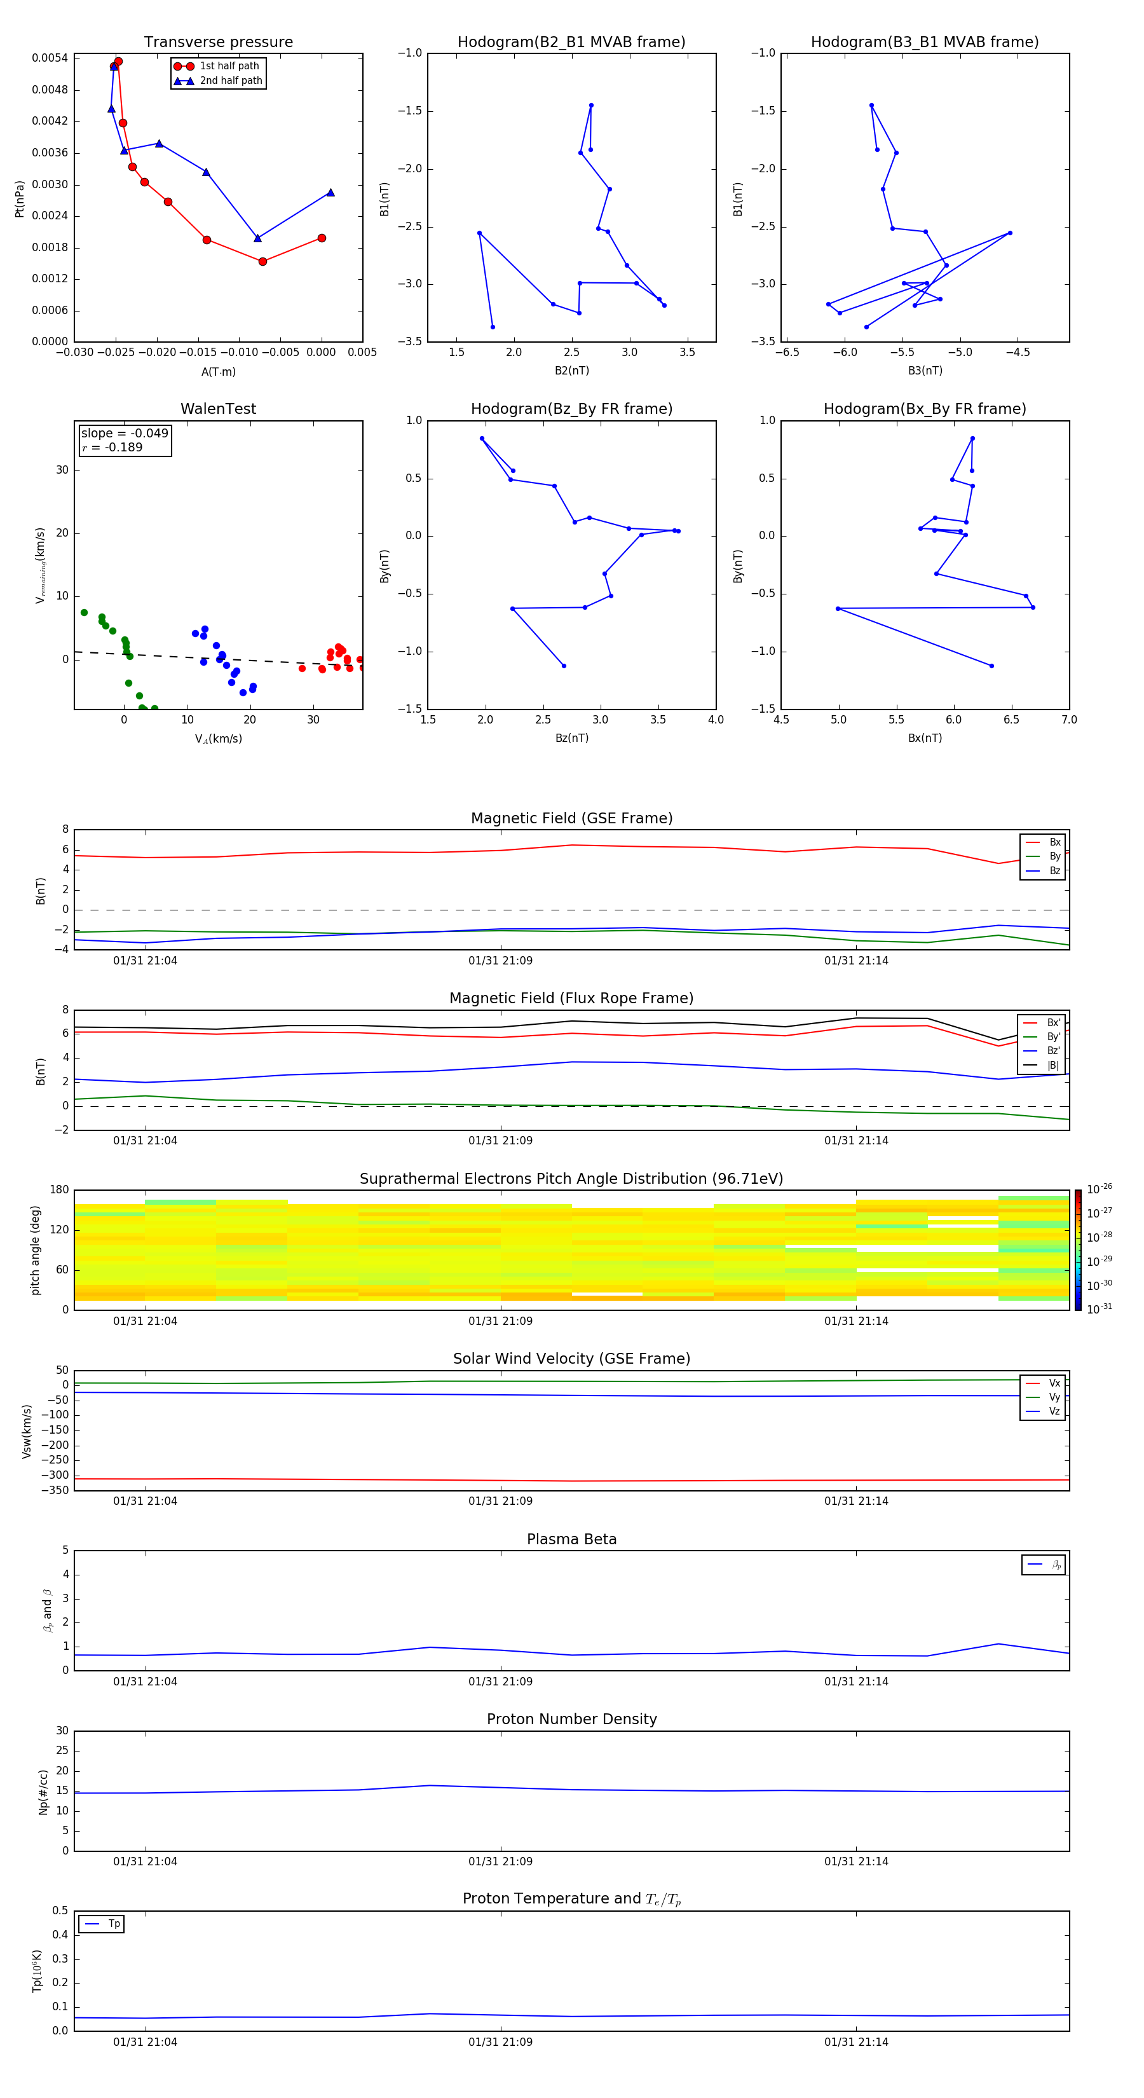Click '01/31 21:04' tick under Proton Temperature plot
The image size is (1144, 2098).
[x=145, y=2043]
